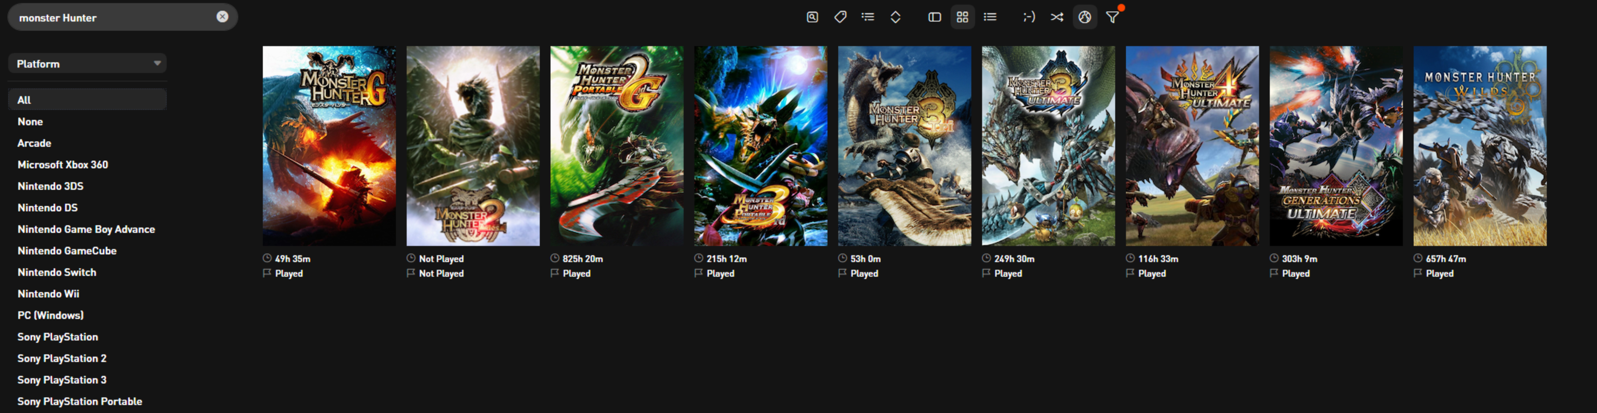Click the '215h 12m' playtime text

click(727, 259)
